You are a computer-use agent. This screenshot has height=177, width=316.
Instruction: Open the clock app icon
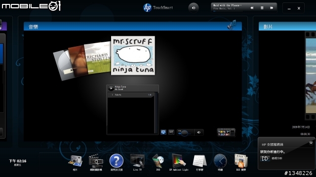pos(220,161)
